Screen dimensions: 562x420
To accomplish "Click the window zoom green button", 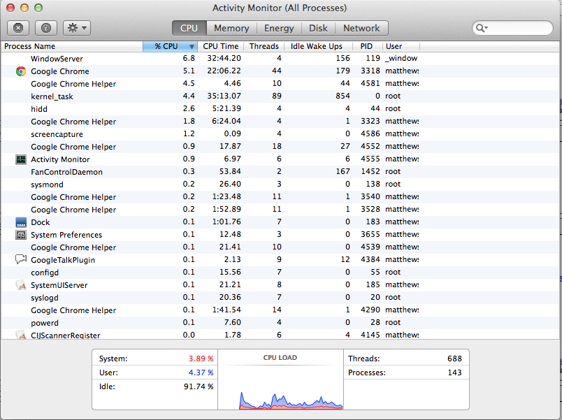I will point(38,8).
